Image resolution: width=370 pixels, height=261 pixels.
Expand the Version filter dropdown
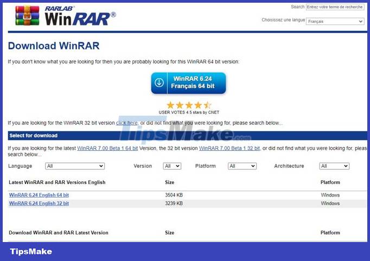tap(172, 166)
